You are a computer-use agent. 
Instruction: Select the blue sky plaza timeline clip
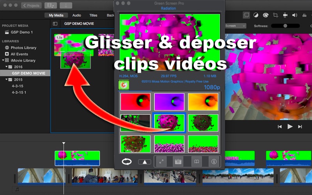click(x=238, y=177)
